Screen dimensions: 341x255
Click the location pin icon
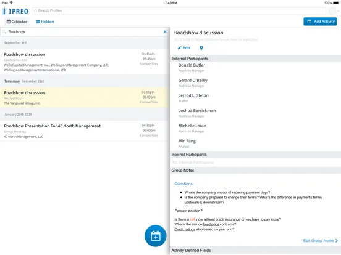coord(201,48)
